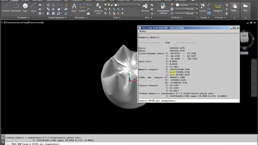Screen dimensions: 258x145
Task: Click the Ю south compass label on the ViewCube
Action: pos(245,48)
